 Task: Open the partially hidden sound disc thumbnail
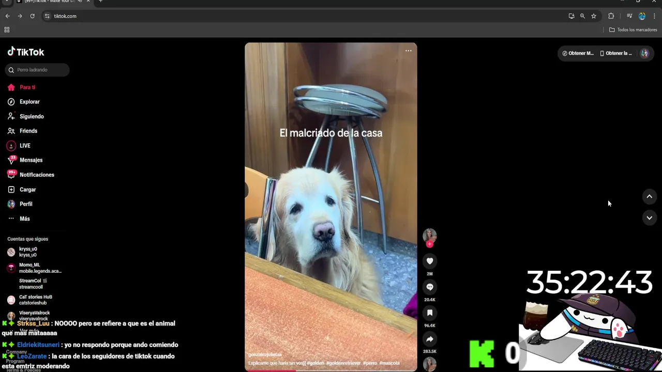pyautogui.click(x=430, y=365)
